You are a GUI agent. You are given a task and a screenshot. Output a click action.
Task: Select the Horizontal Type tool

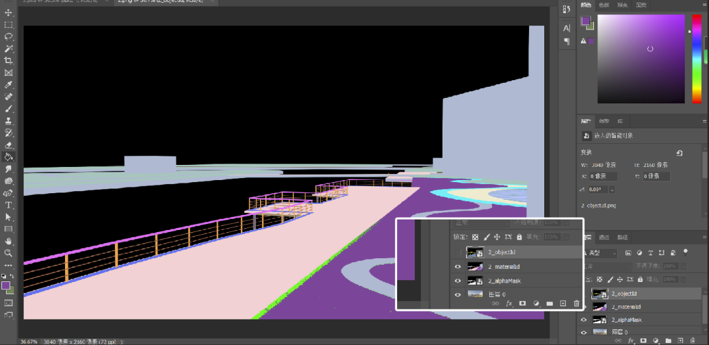click(x=9, y=205)
